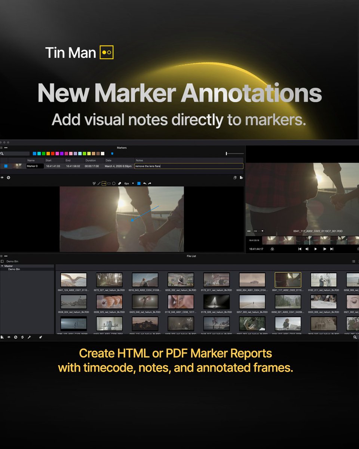Pick the green marker color swatch

(44, 153)
